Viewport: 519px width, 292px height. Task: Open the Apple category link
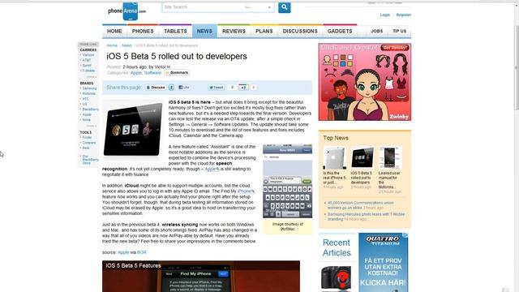(x=136, y=73)
